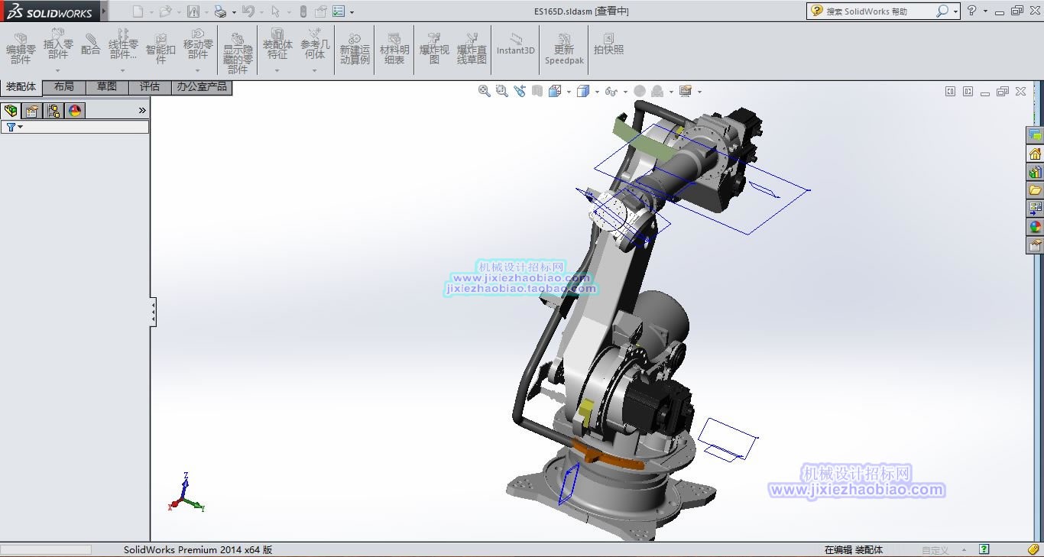Expand Linear Component Pattern dropdown arrow
Image resolution: width=1044 pixels, height=557 pixels.
click(122, 70)
